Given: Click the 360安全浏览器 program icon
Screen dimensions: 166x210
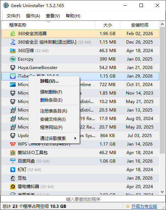Looking at the screenshot, I should (13, 34).
